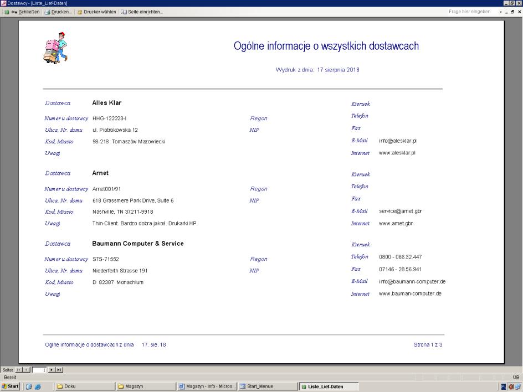The height and width of the screenshot is (392, 523).
Task: Choose printer via Drucker wählen
Action: coord(97,12)
